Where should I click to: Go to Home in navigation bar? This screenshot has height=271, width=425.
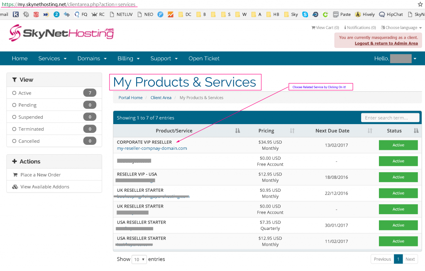pos(20,58)
